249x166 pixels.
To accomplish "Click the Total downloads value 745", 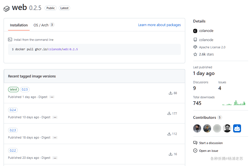I will pyautogui.click(x=197, y=103).
